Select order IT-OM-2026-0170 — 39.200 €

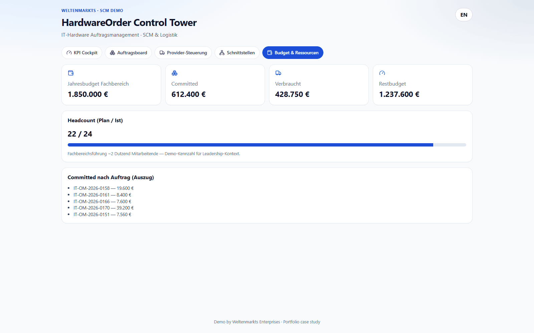103,208
